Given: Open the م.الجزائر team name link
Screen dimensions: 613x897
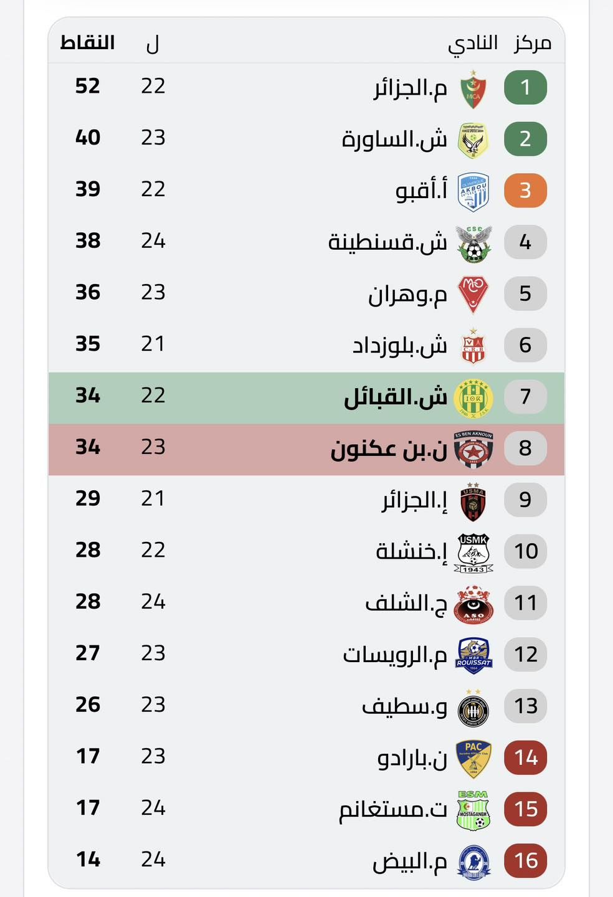Looking at the screenshot, I should 411,88.
